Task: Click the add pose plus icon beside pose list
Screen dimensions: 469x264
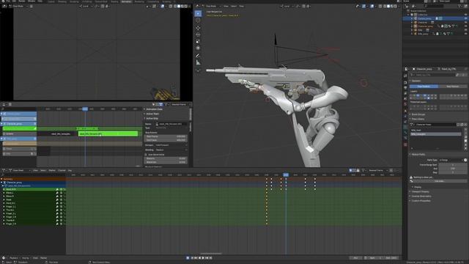Action: click(x=466, y=130)
